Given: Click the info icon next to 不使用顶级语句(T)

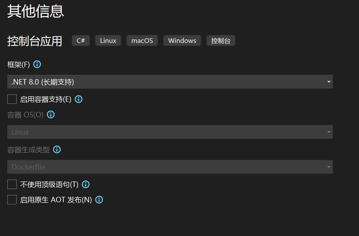Looking at the screenshot, I should (x=85, y=184).
